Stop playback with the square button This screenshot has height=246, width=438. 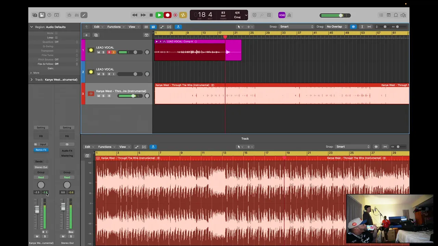(x=151, y=15)
